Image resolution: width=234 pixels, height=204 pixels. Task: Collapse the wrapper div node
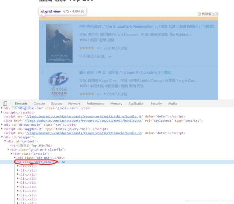tap(2, 137)
